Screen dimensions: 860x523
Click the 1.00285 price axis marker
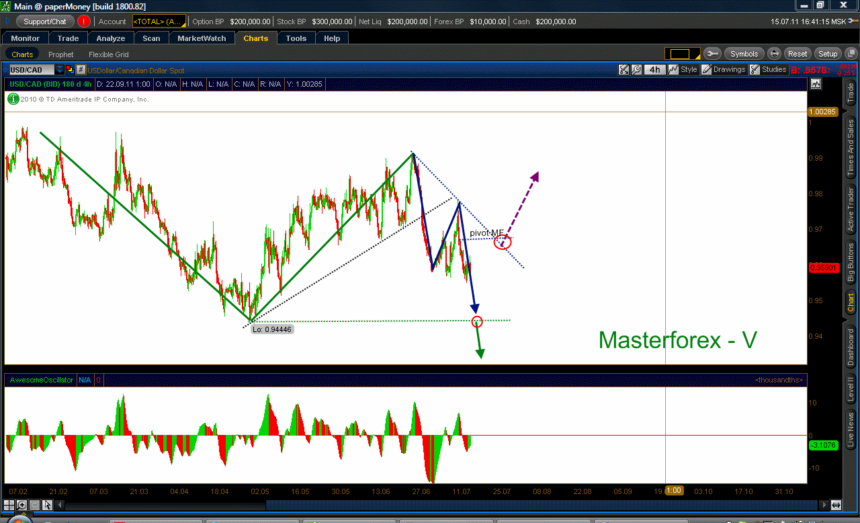click(823, 112)
